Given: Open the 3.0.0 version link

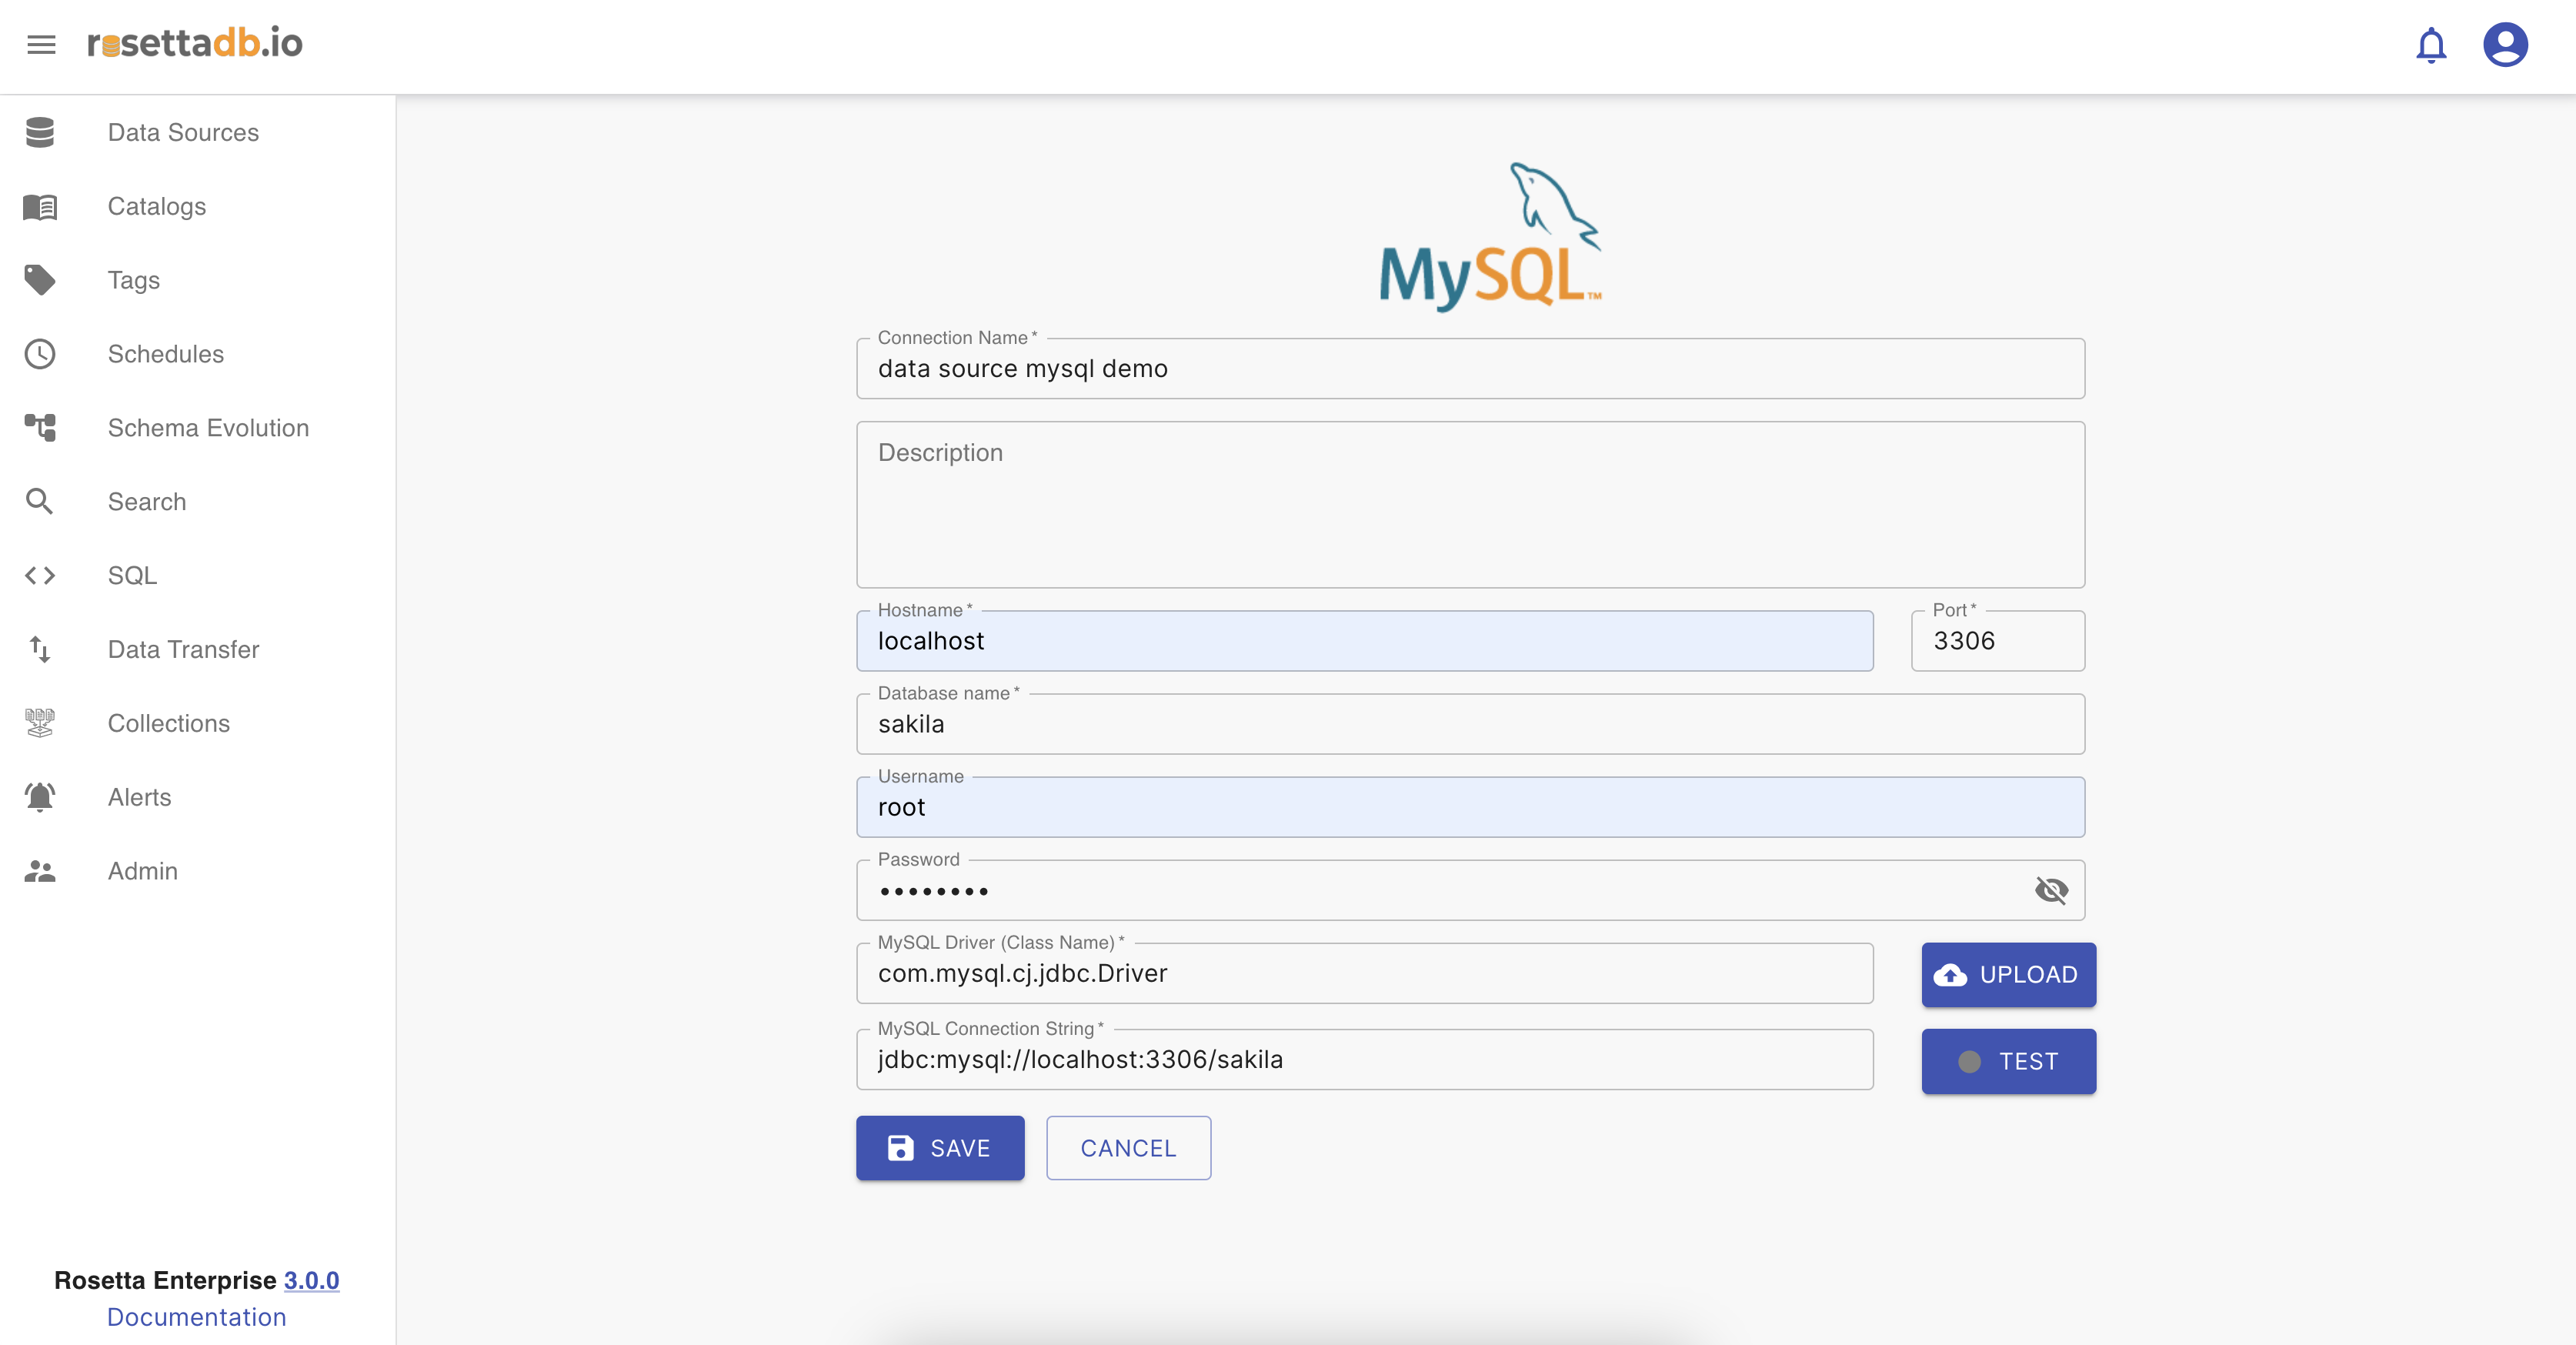Looking at the screenshot, I should click(311, 1280).
